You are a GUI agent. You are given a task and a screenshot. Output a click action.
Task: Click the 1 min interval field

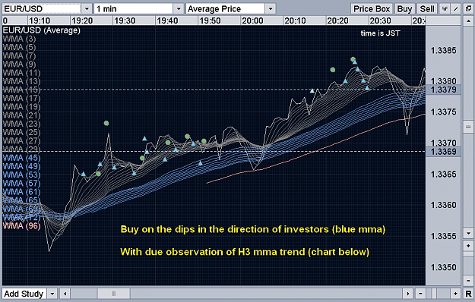(x=134, y=9)
